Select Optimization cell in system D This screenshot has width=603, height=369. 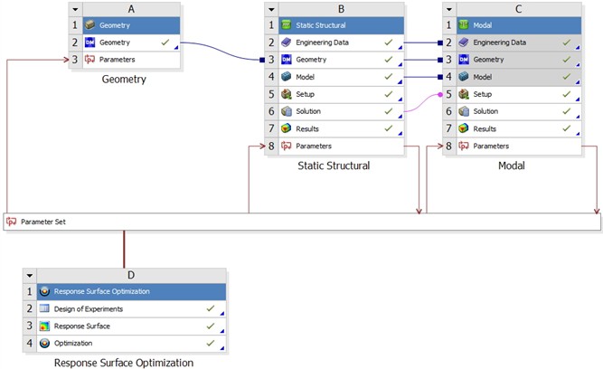[x=131, y=344]
